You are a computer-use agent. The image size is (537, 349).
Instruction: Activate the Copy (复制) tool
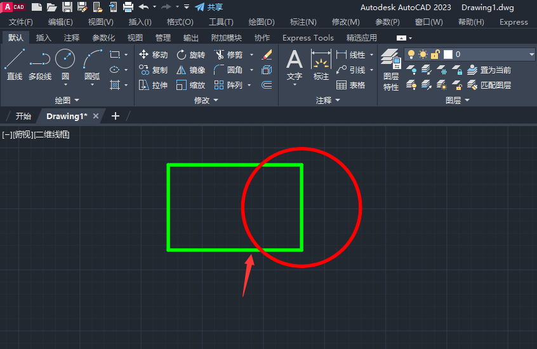(154, 70)
